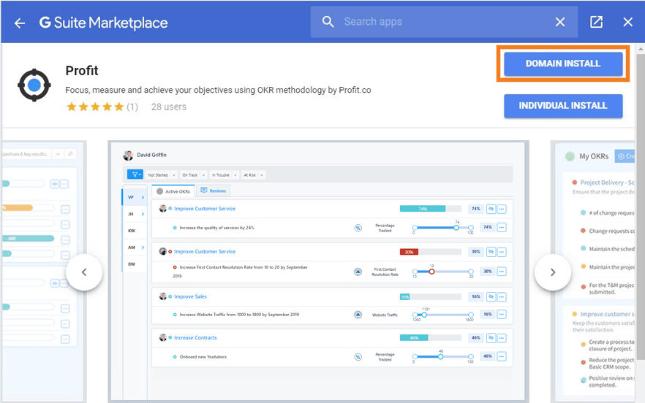Click the 28 users text
The width and height of the screenshot is (645, 403).
pos(169,107)
